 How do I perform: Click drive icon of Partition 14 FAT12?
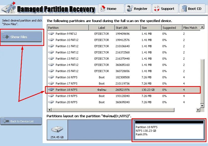click(x=51, y=65)
